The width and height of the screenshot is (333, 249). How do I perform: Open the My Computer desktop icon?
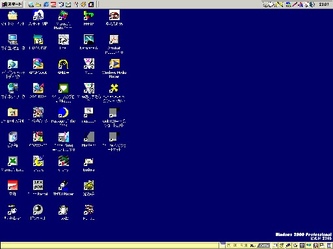coord(12,40)
